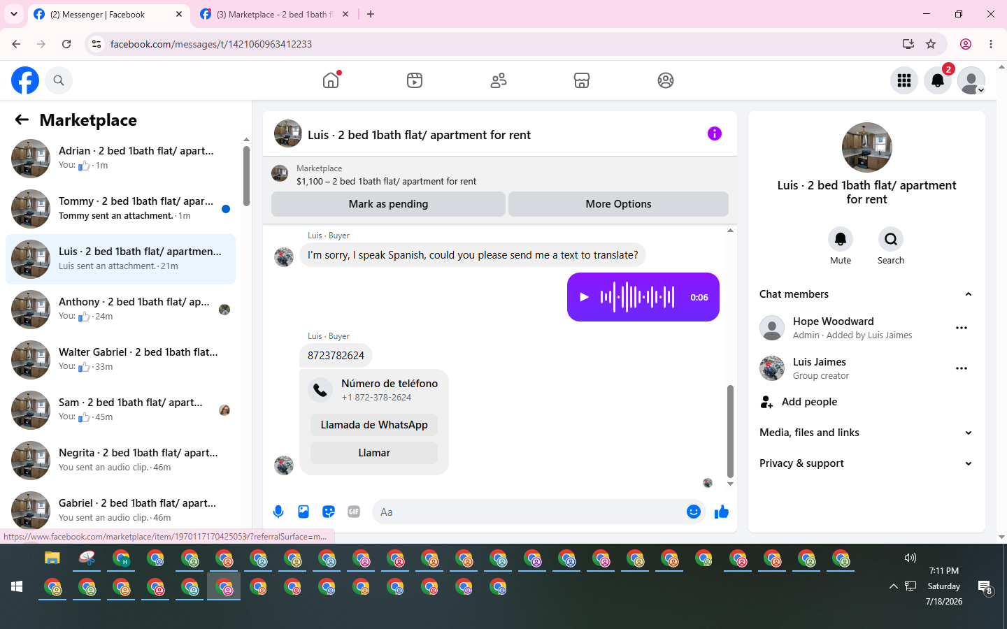Open Windows notification center
Viewport: 1007px width, 629px height.
tap(985, 588)
